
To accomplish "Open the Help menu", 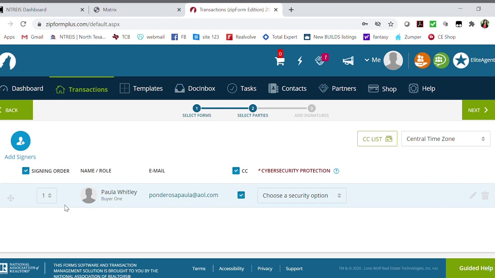I will (x=422, y=88).
